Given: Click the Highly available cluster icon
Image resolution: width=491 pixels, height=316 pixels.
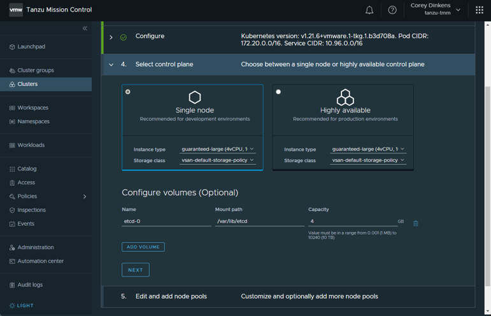Looking at the screenshot, I should click(345, 97).
